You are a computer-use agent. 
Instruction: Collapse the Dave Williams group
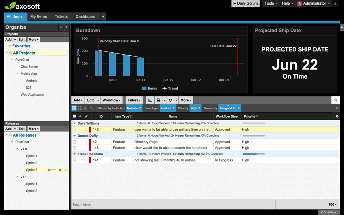click(75, 123)
